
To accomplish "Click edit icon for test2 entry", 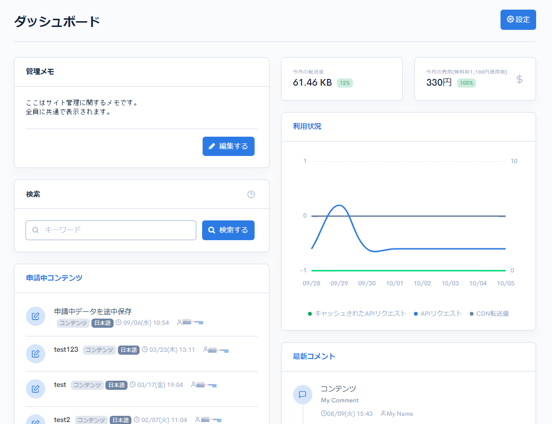I will click(36, 420).
